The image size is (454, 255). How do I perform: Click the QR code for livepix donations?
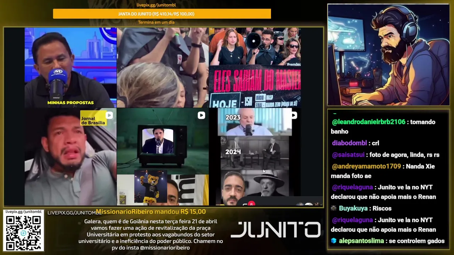(23, 233)
